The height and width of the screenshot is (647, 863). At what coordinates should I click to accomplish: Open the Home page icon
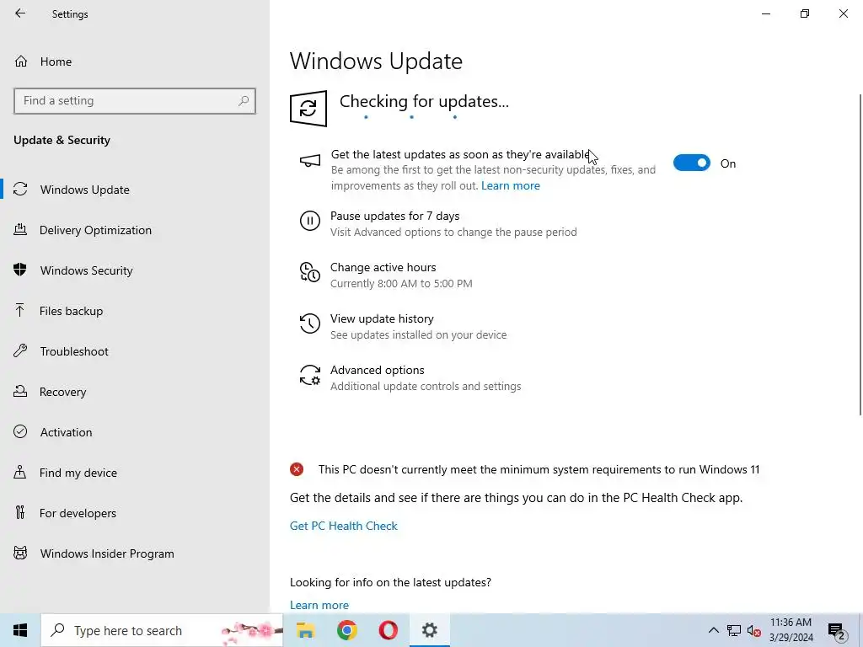tap(21, 61)
